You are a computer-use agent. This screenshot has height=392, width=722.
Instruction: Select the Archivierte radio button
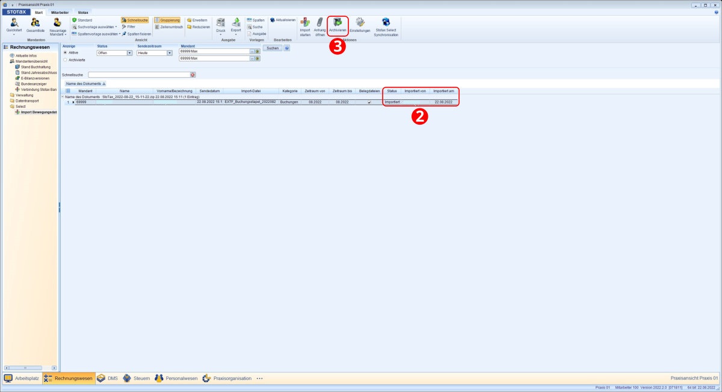[x=65, y=60]
